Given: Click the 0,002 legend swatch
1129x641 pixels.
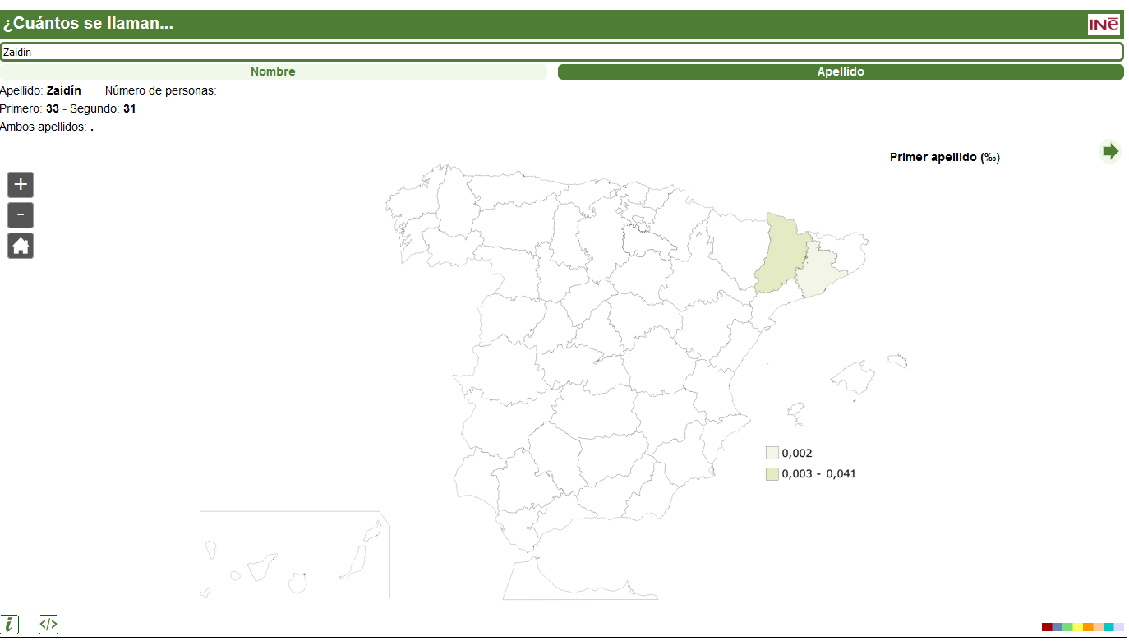Looking at the screenshot, I should (772, 453).
